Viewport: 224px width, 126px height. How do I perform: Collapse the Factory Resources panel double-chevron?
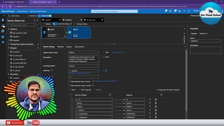(x=37, y=21)
